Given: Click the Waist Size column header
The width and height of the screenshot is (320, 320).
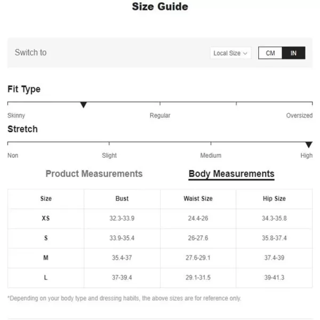Looking at the screenshot, I should pos(198,198).
